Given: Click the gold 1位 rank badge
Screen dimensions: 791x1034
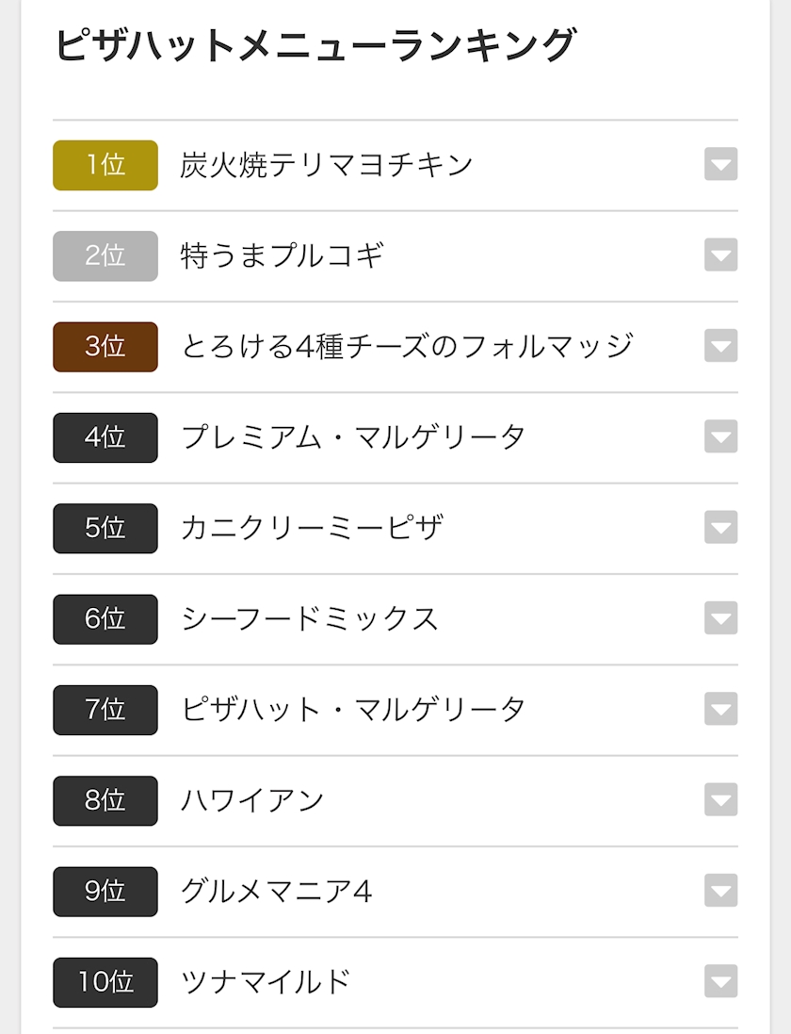Looking at the screenshot, I should [105, 165].
